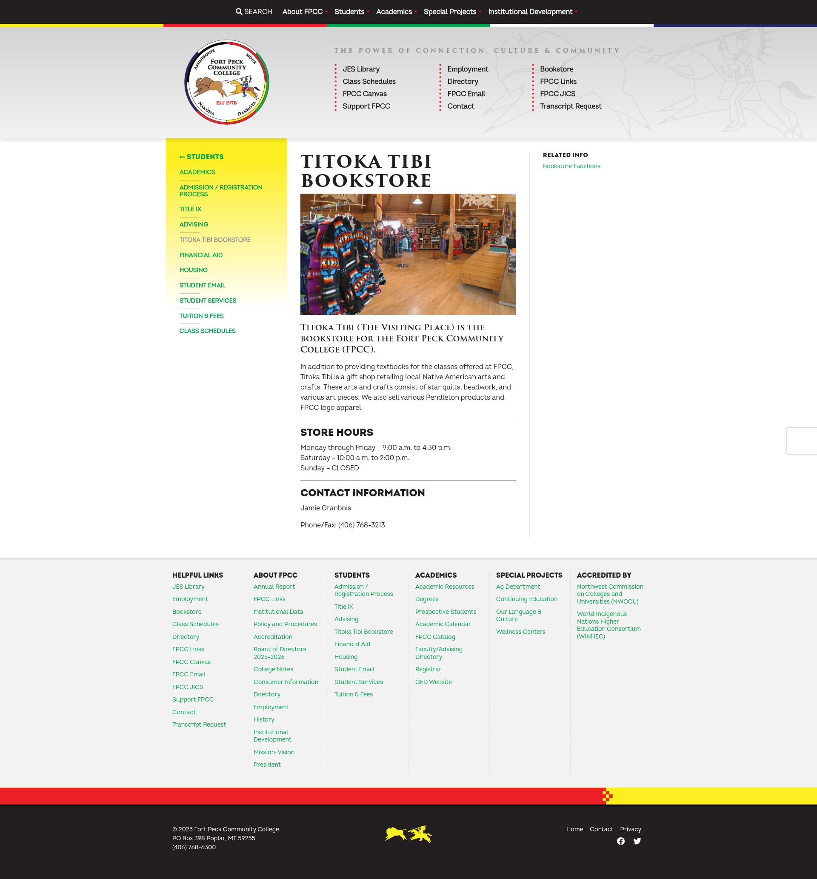Click the bookstore interior photo
The width and height of the screenshot is (817, 879).
[408, 254]
